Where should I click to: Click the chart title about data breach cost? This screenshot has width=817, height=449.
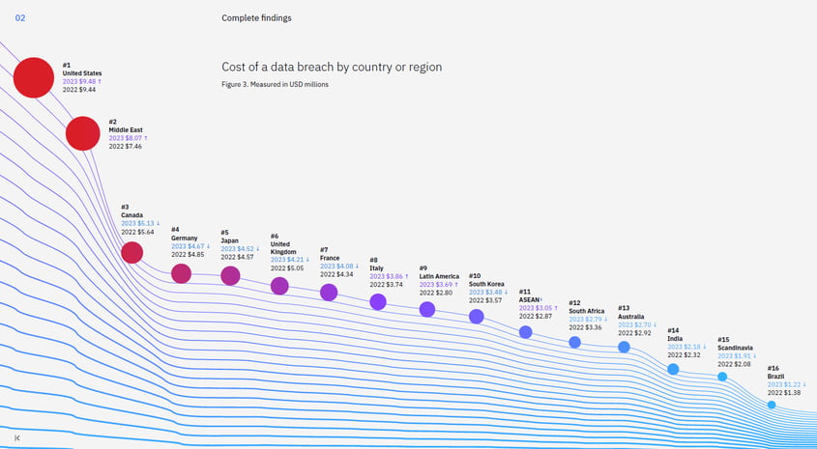click(332, 68)
